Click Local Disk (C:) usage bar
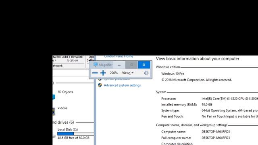 (76, 134)
